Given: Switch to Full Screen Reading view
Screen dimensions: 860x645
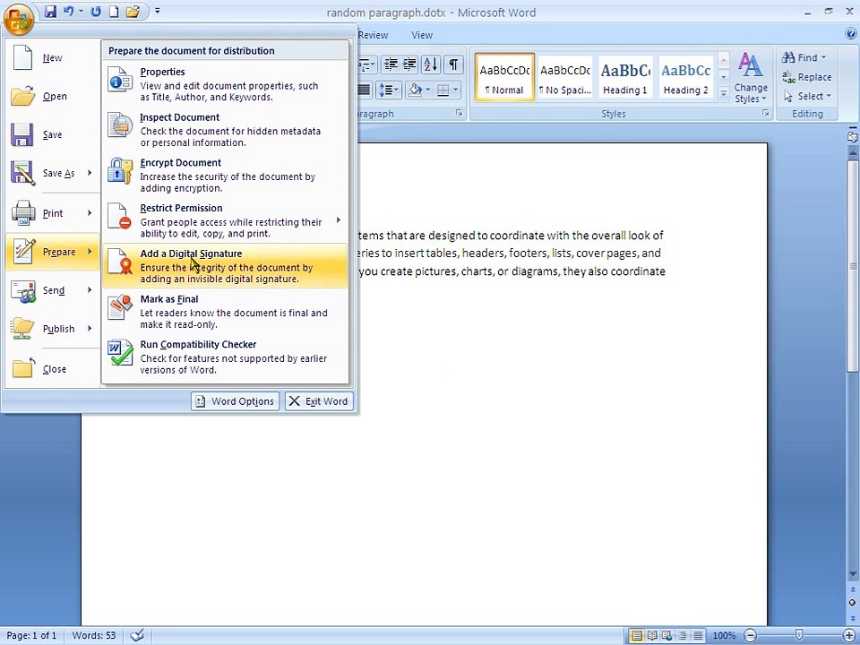Looking at the screenshot, I should [x=651, y=636].
